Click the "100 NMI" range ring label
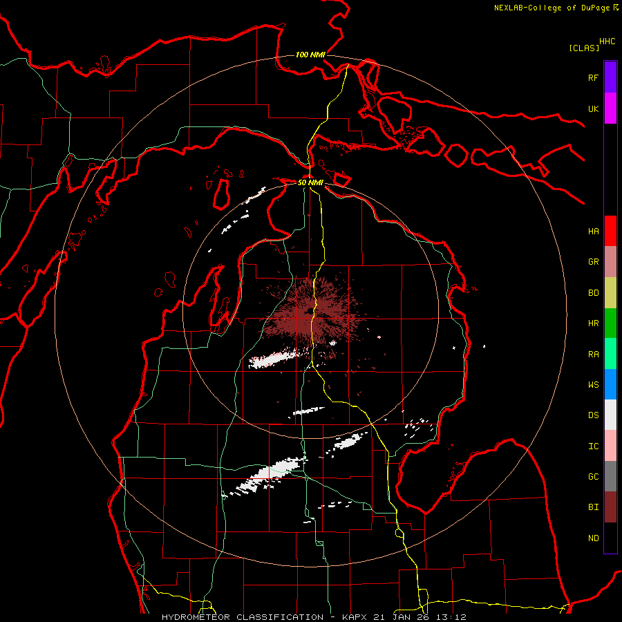The width and height of the screenshot is (622, 622). pos(310,55)
